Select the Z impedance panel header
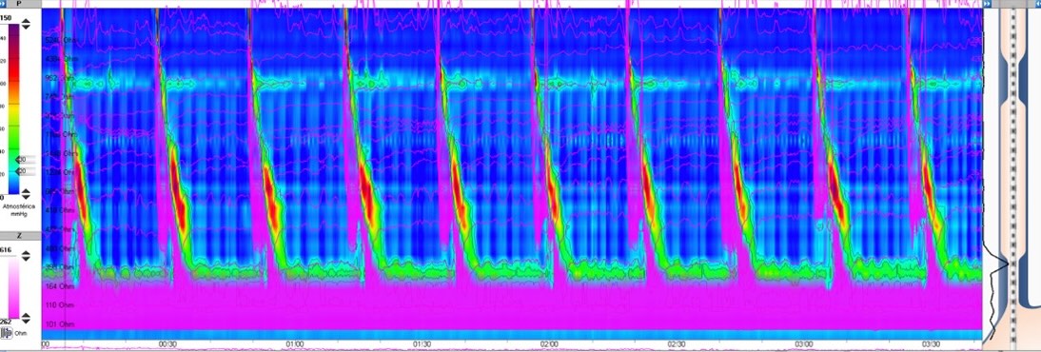The height and width of the screenshot is (352, 1041). tap(20, 237)
